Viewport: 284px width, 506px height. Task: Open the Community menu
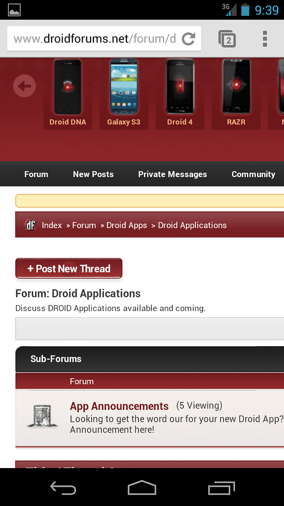click(254, 174)
